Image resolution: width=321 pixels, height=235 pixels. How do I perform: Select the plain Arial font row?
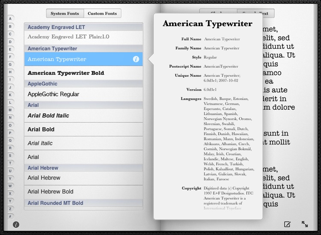[83, 157]
